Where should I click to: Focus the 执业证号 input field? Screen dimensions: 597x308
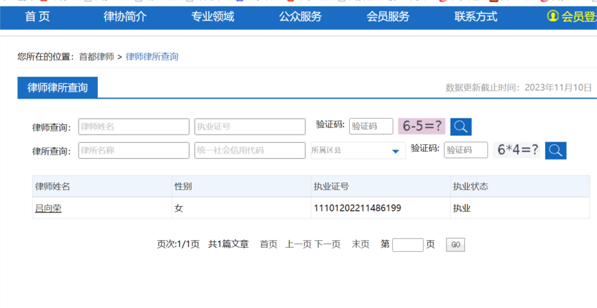point(250,127)
